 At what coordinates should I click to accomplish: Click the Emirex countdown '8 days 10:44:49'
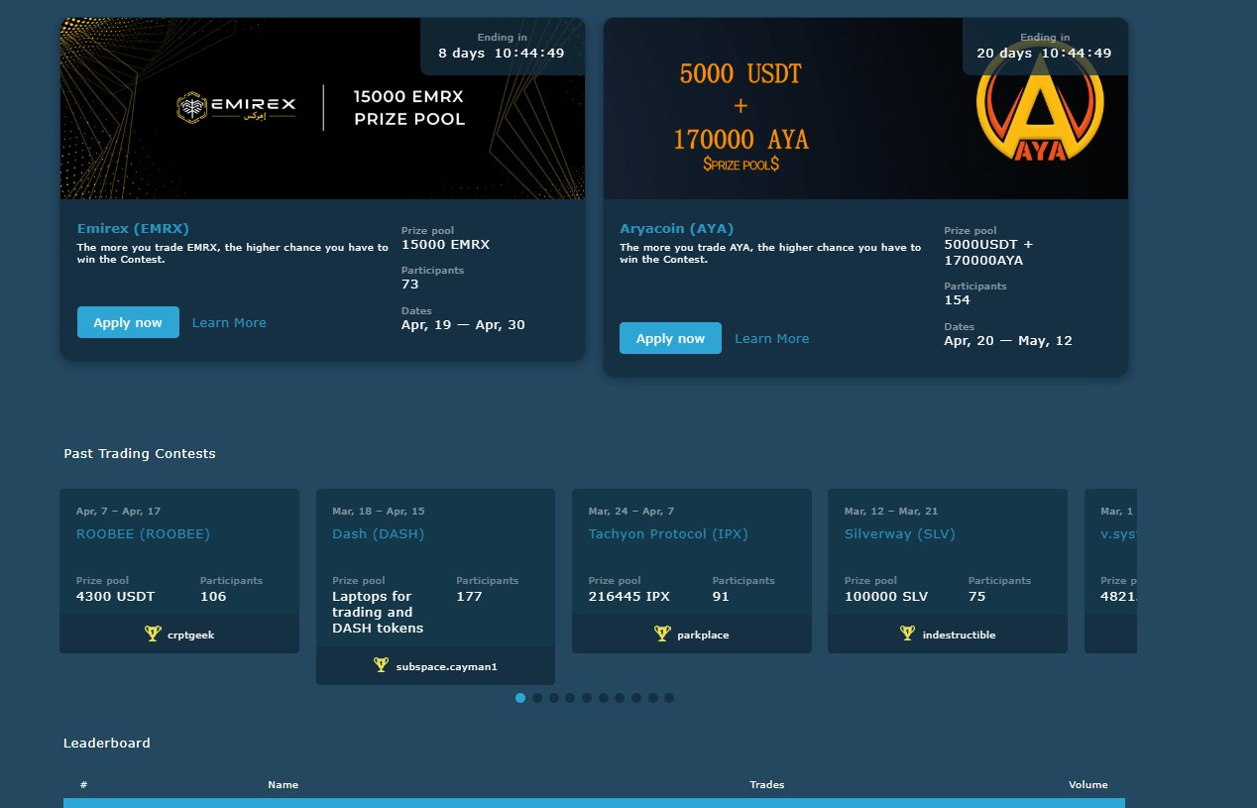pyautogui.click(x=502, y=54)
